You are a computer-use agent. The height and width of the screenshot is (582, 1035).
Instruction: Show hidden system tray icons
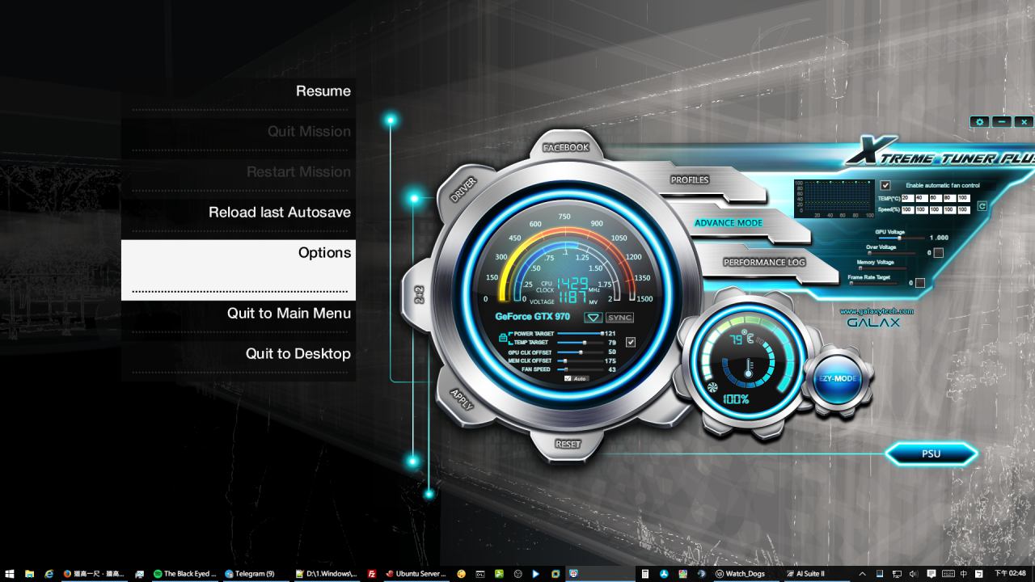pyautogui.click(x=862, y=574)
